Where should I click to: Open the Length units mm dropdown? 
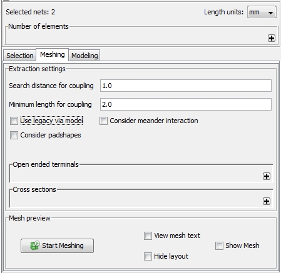[262, 12]
